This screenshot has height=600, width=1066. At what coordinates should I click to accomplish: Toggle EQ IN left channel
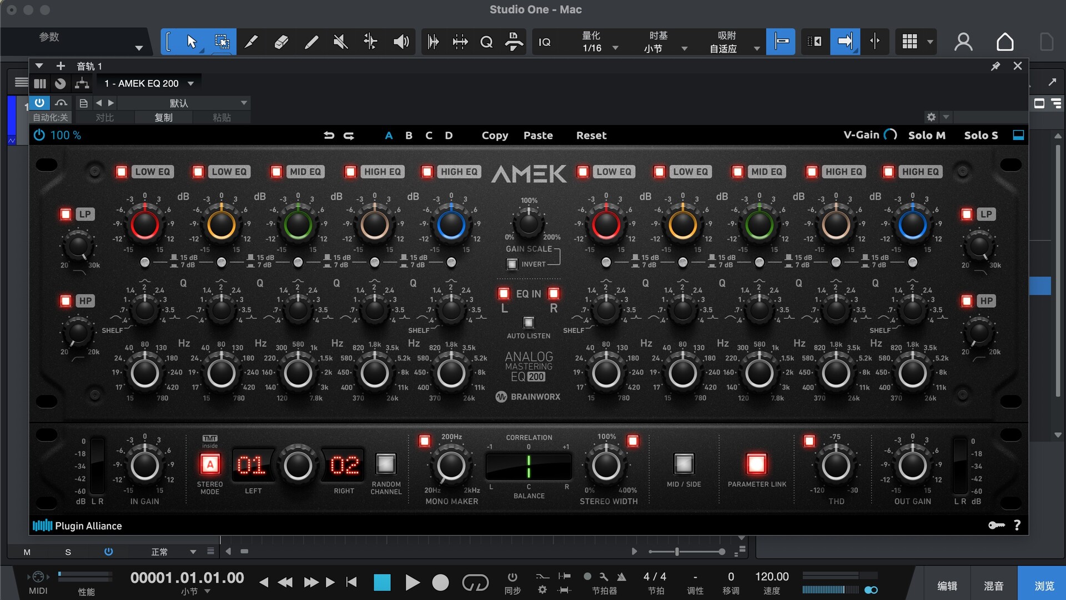pos(504,293)
